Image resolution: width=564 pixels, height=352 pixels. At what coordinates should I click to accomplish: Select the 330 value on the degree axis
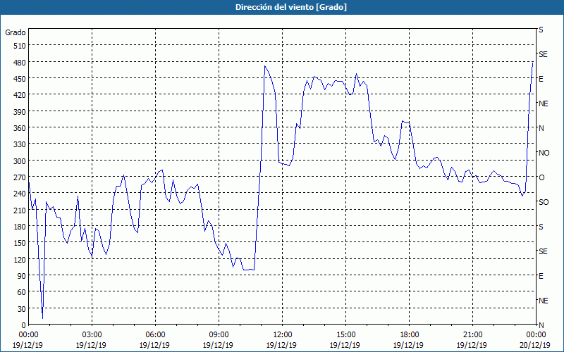coord(20,144)
